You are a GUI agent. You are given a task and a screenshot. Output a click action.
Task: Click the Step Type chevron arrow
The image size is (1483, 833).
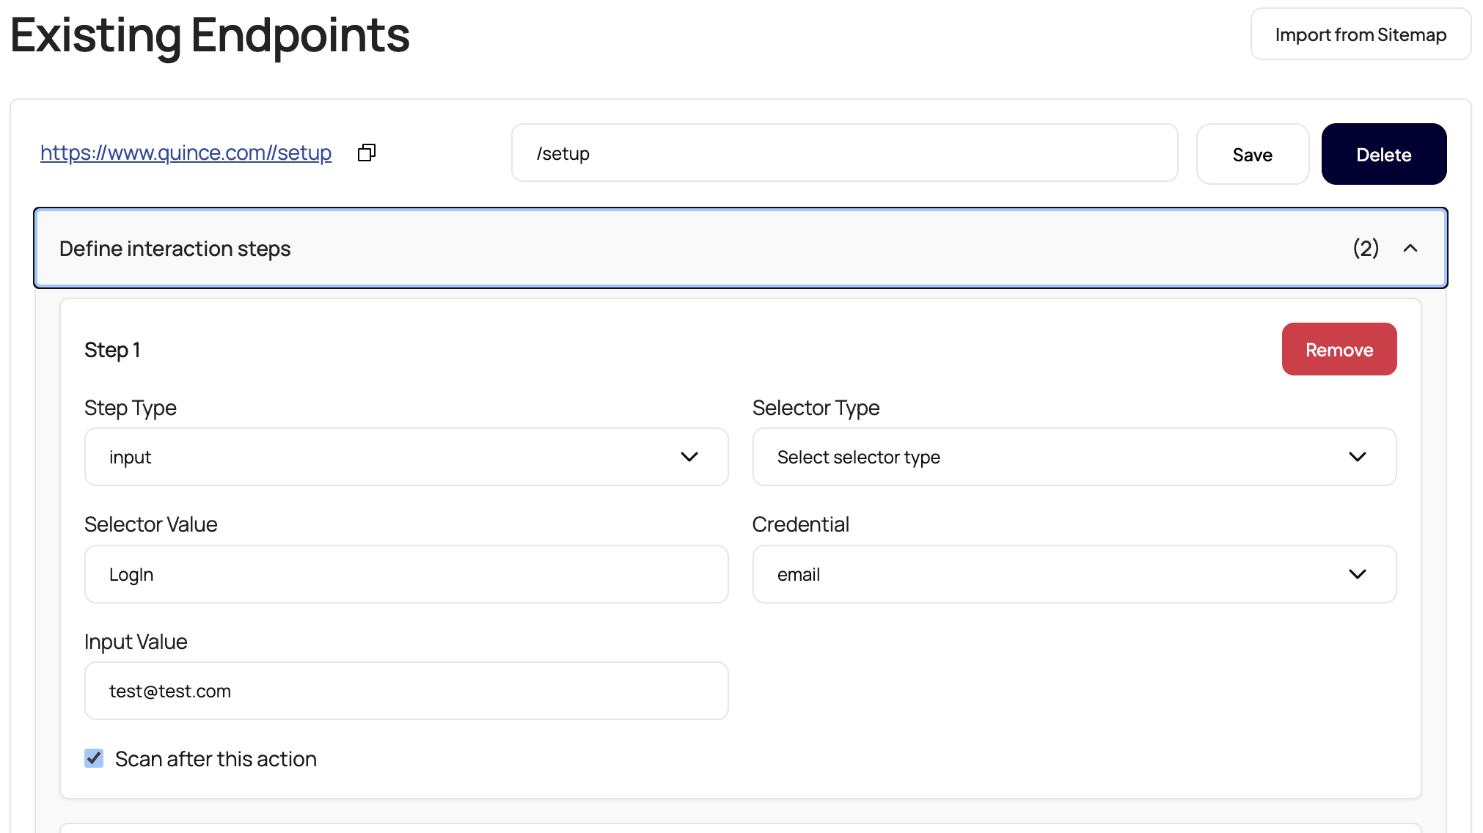coord(689,457)
